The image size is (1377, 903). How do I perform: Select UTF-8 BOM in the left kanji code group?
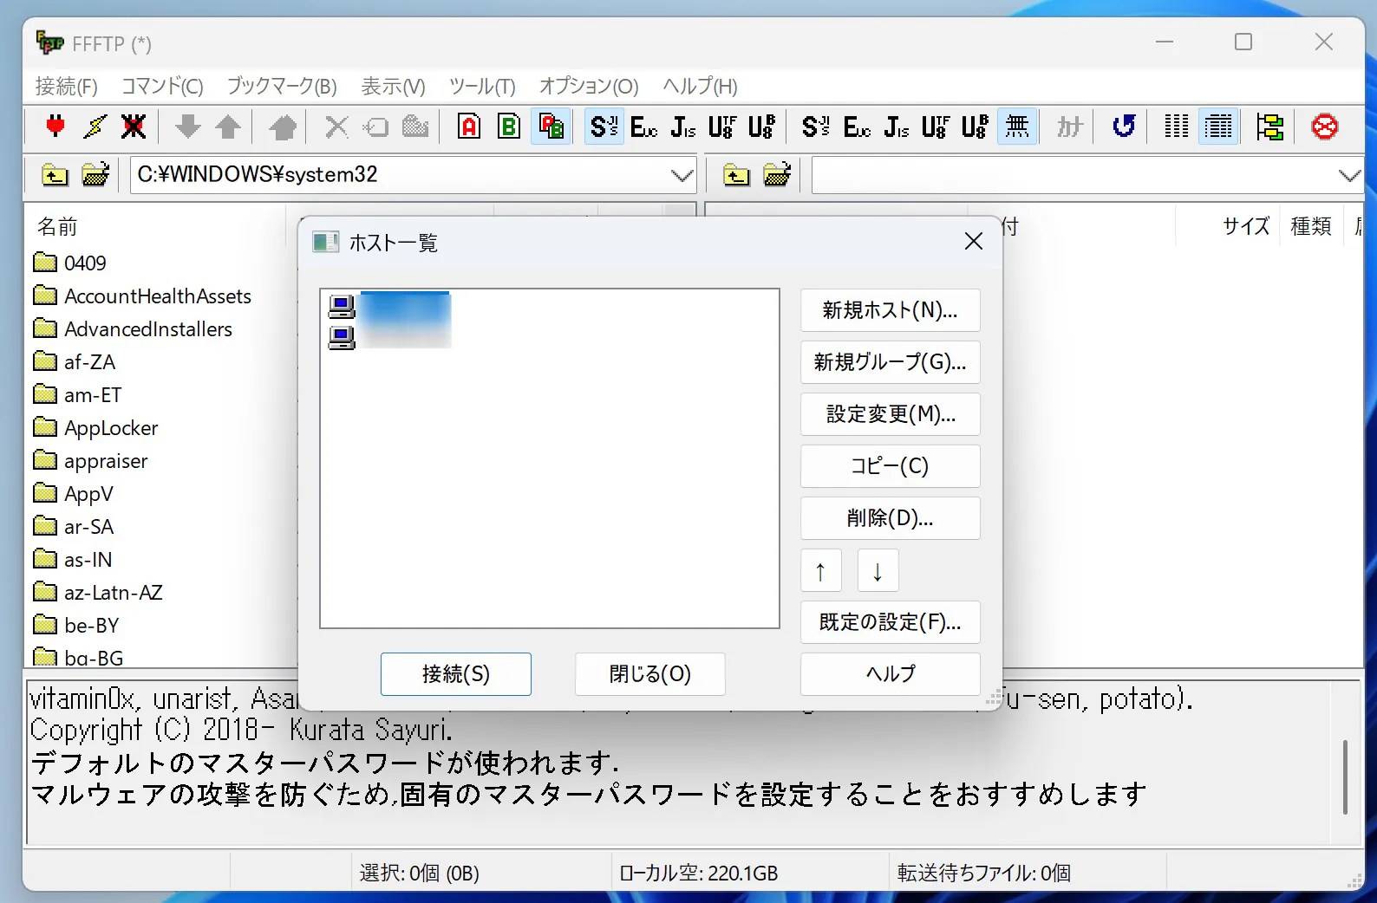[x=761, y=127]
